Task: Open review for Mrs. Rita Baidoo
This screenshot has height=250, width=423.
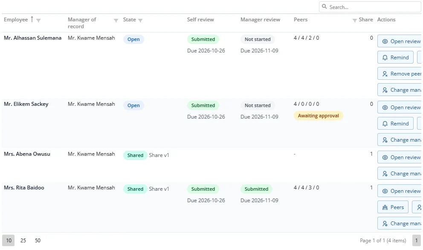Action: [x=400, y=191]
